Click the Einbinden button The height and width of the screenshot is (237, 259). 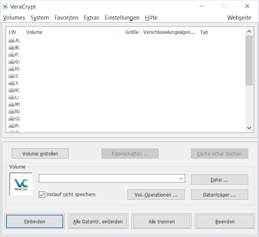pos(35,221)
